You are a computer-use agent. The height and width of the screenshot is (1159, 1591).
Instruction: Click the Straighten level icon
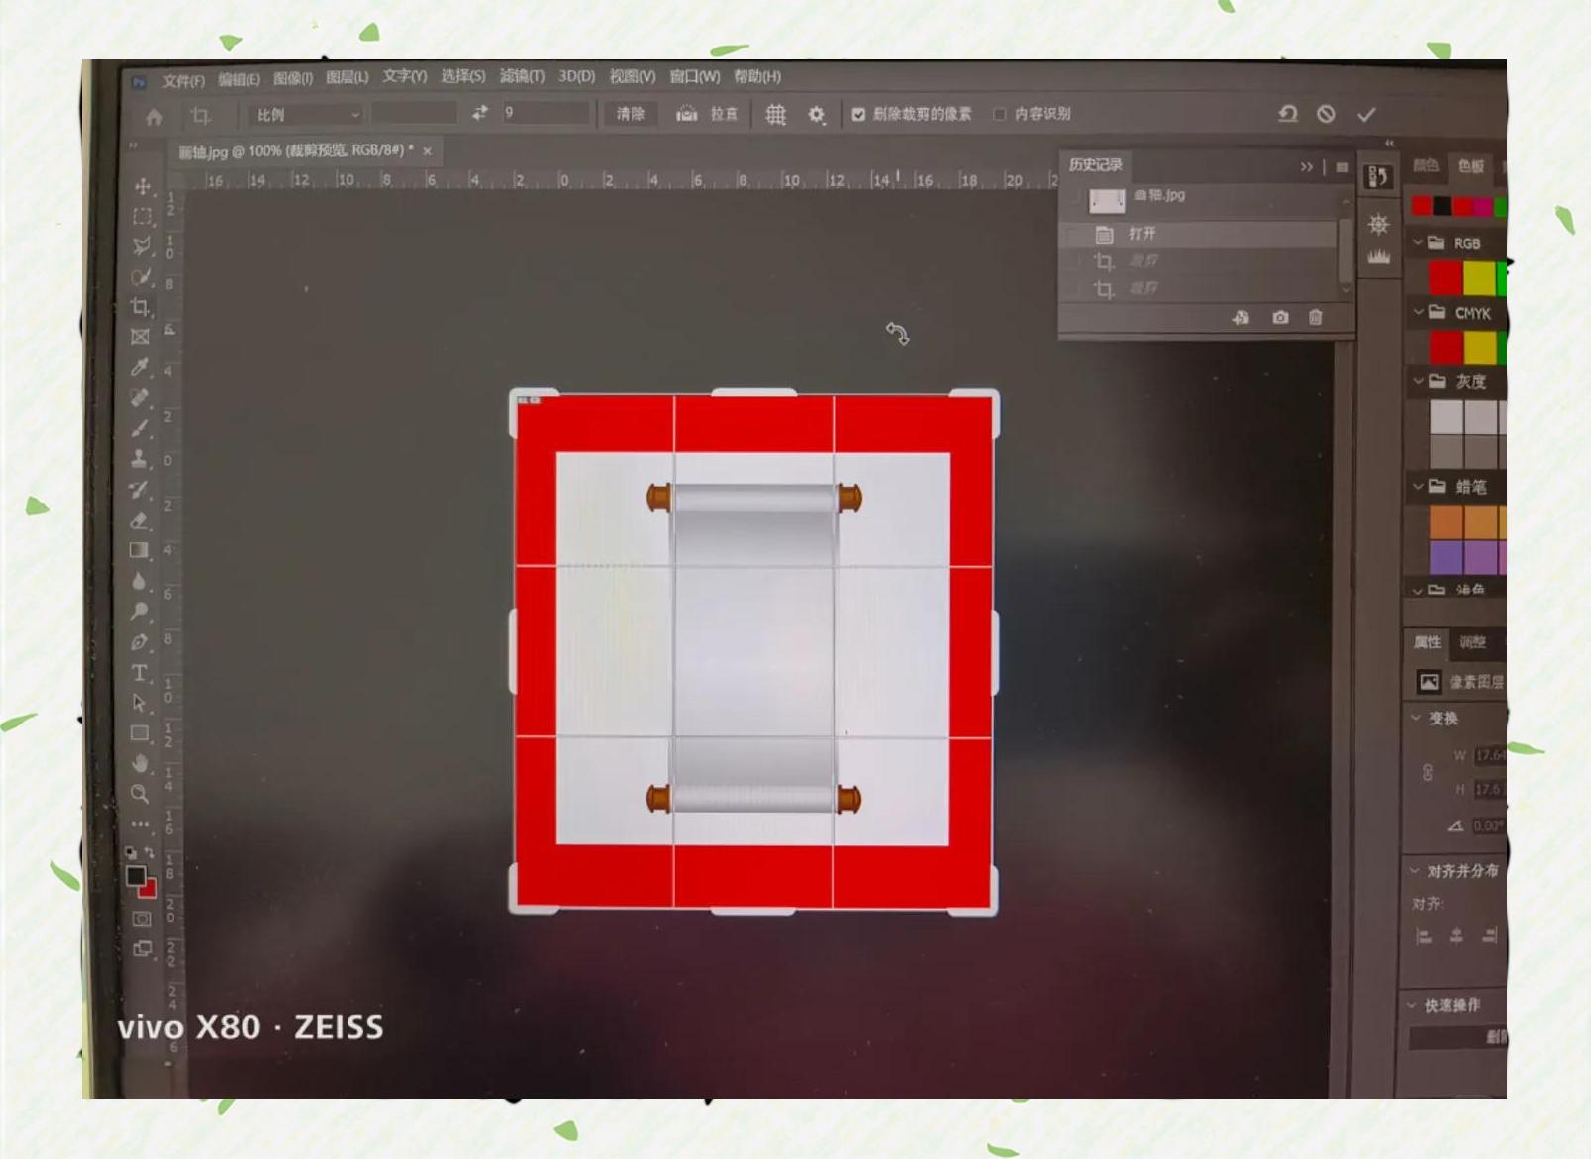coord(686,114)
